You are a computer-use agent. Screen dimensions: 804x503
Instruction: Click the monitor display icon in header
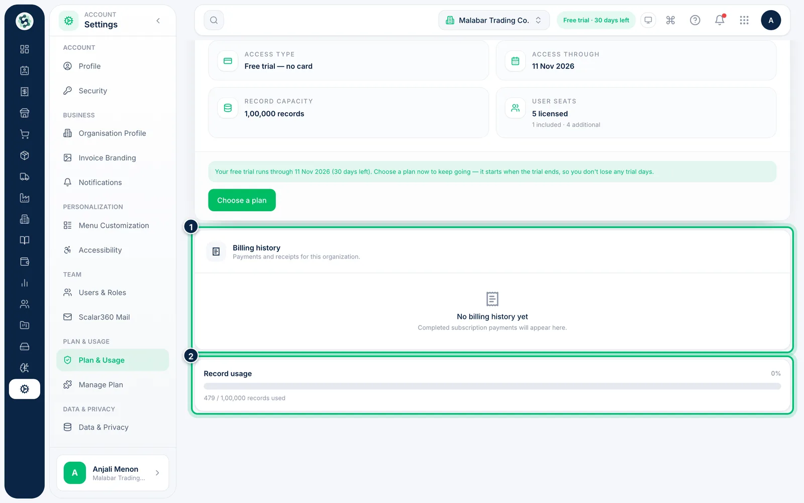[x=648, y=20]
